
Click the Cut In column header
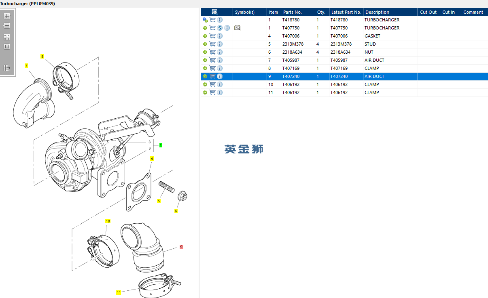tap(450, 12)
